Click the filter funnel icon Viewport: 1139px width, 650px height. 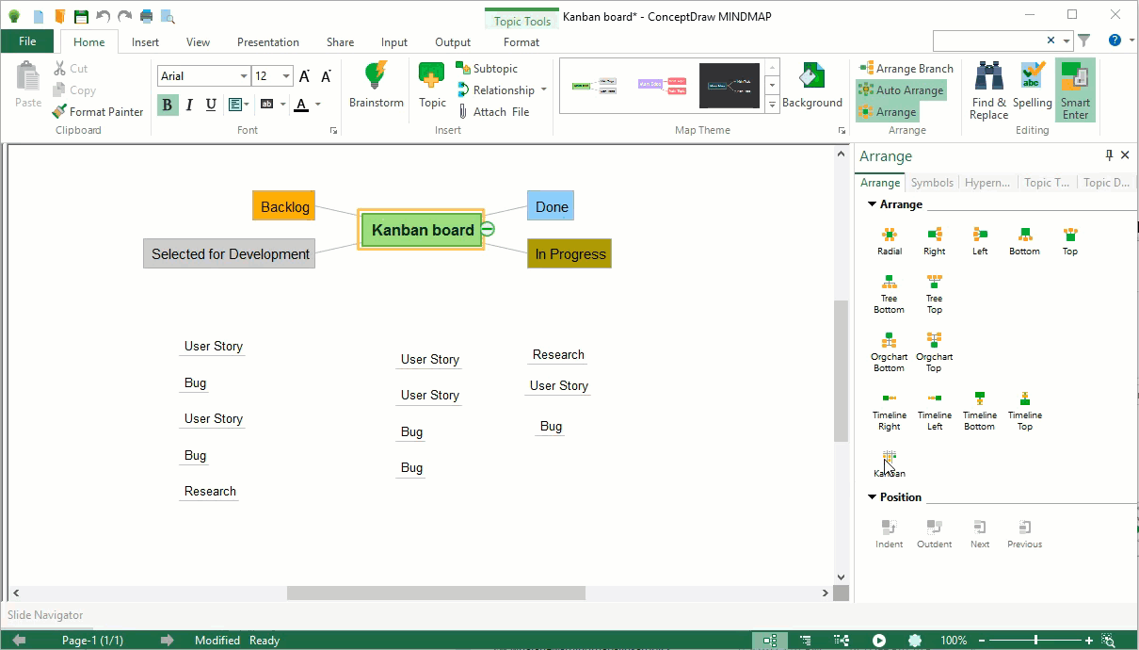point(1084,41)
